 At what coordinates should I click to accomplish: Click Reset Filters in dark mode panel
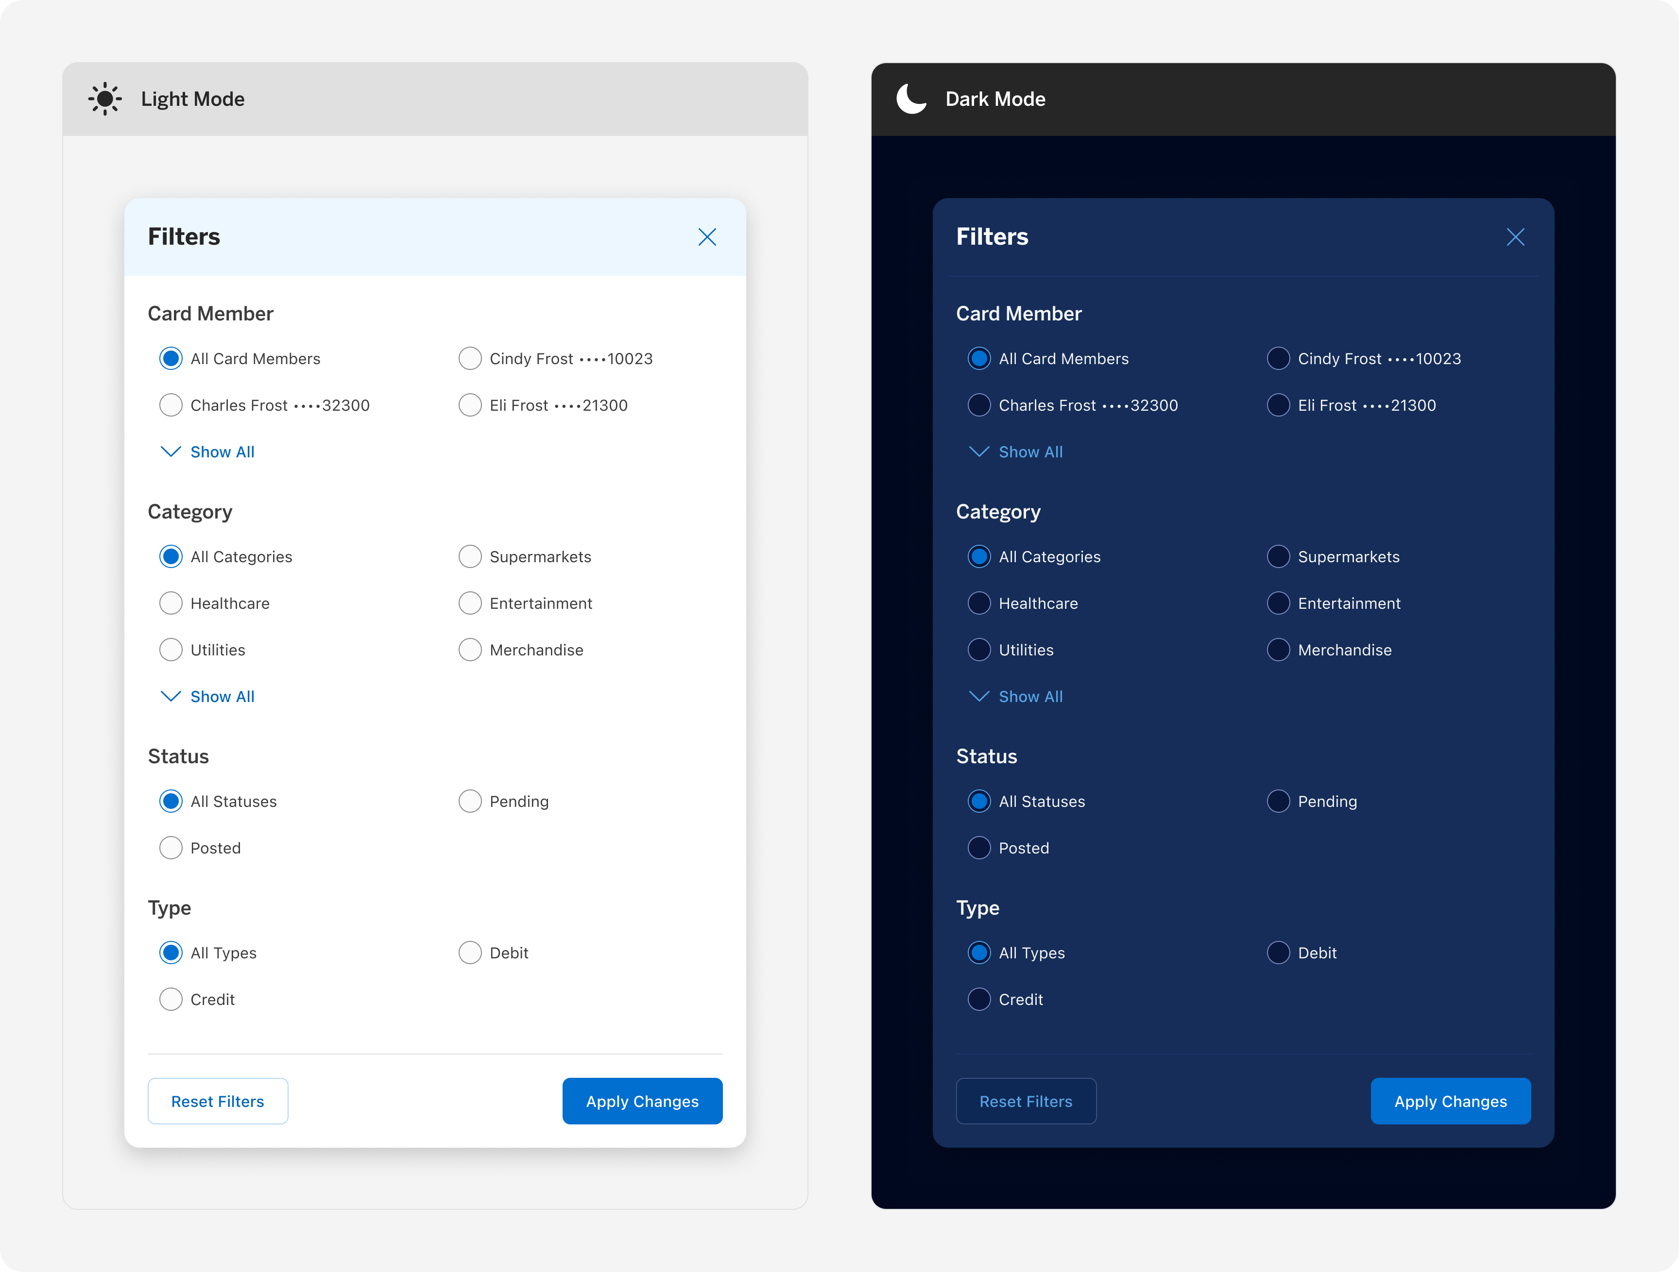click(1026, 1101)
